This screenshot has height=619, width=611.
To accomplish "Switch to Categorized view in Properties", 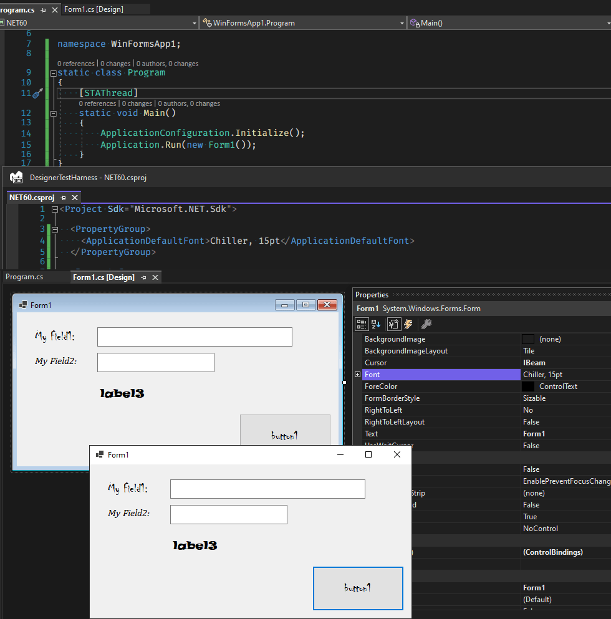I will (x=362, y=324).
